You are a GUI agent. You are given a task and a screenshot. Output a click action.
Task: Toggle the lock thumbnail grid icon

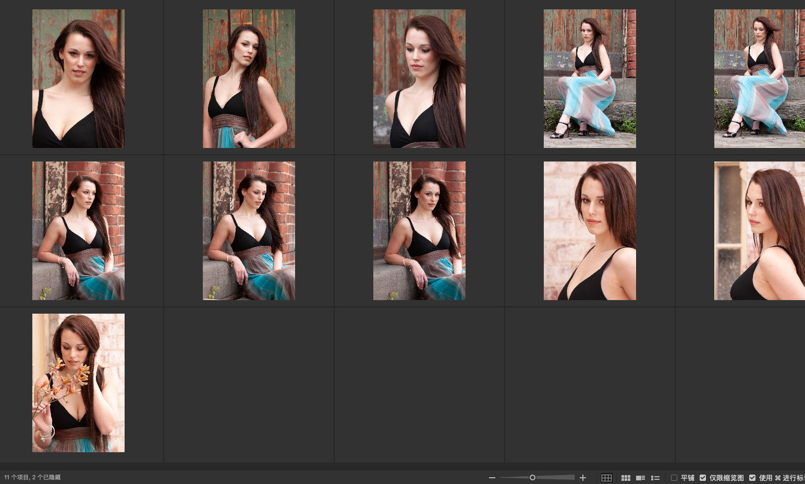pyautogui.click(x=606, y=478)
